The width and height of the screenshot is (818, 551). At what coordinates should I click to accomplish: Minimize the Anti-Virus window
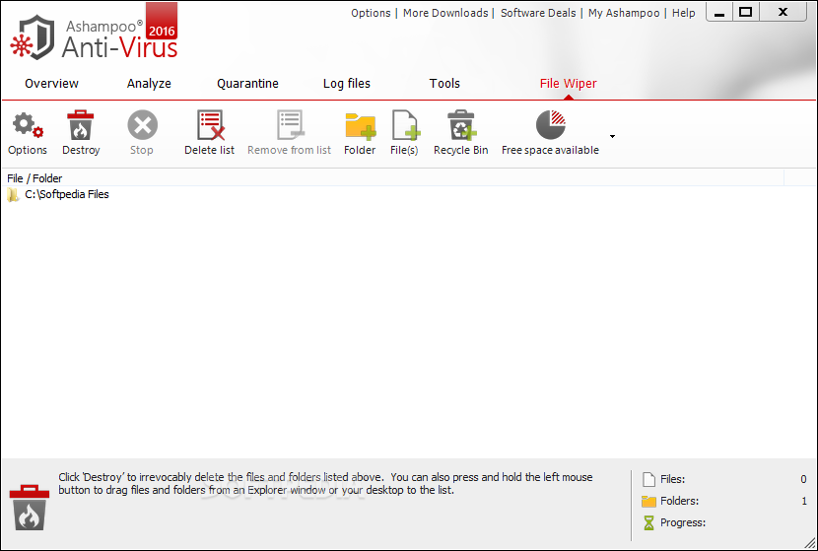pyautogui.click(x=719, y=12)
